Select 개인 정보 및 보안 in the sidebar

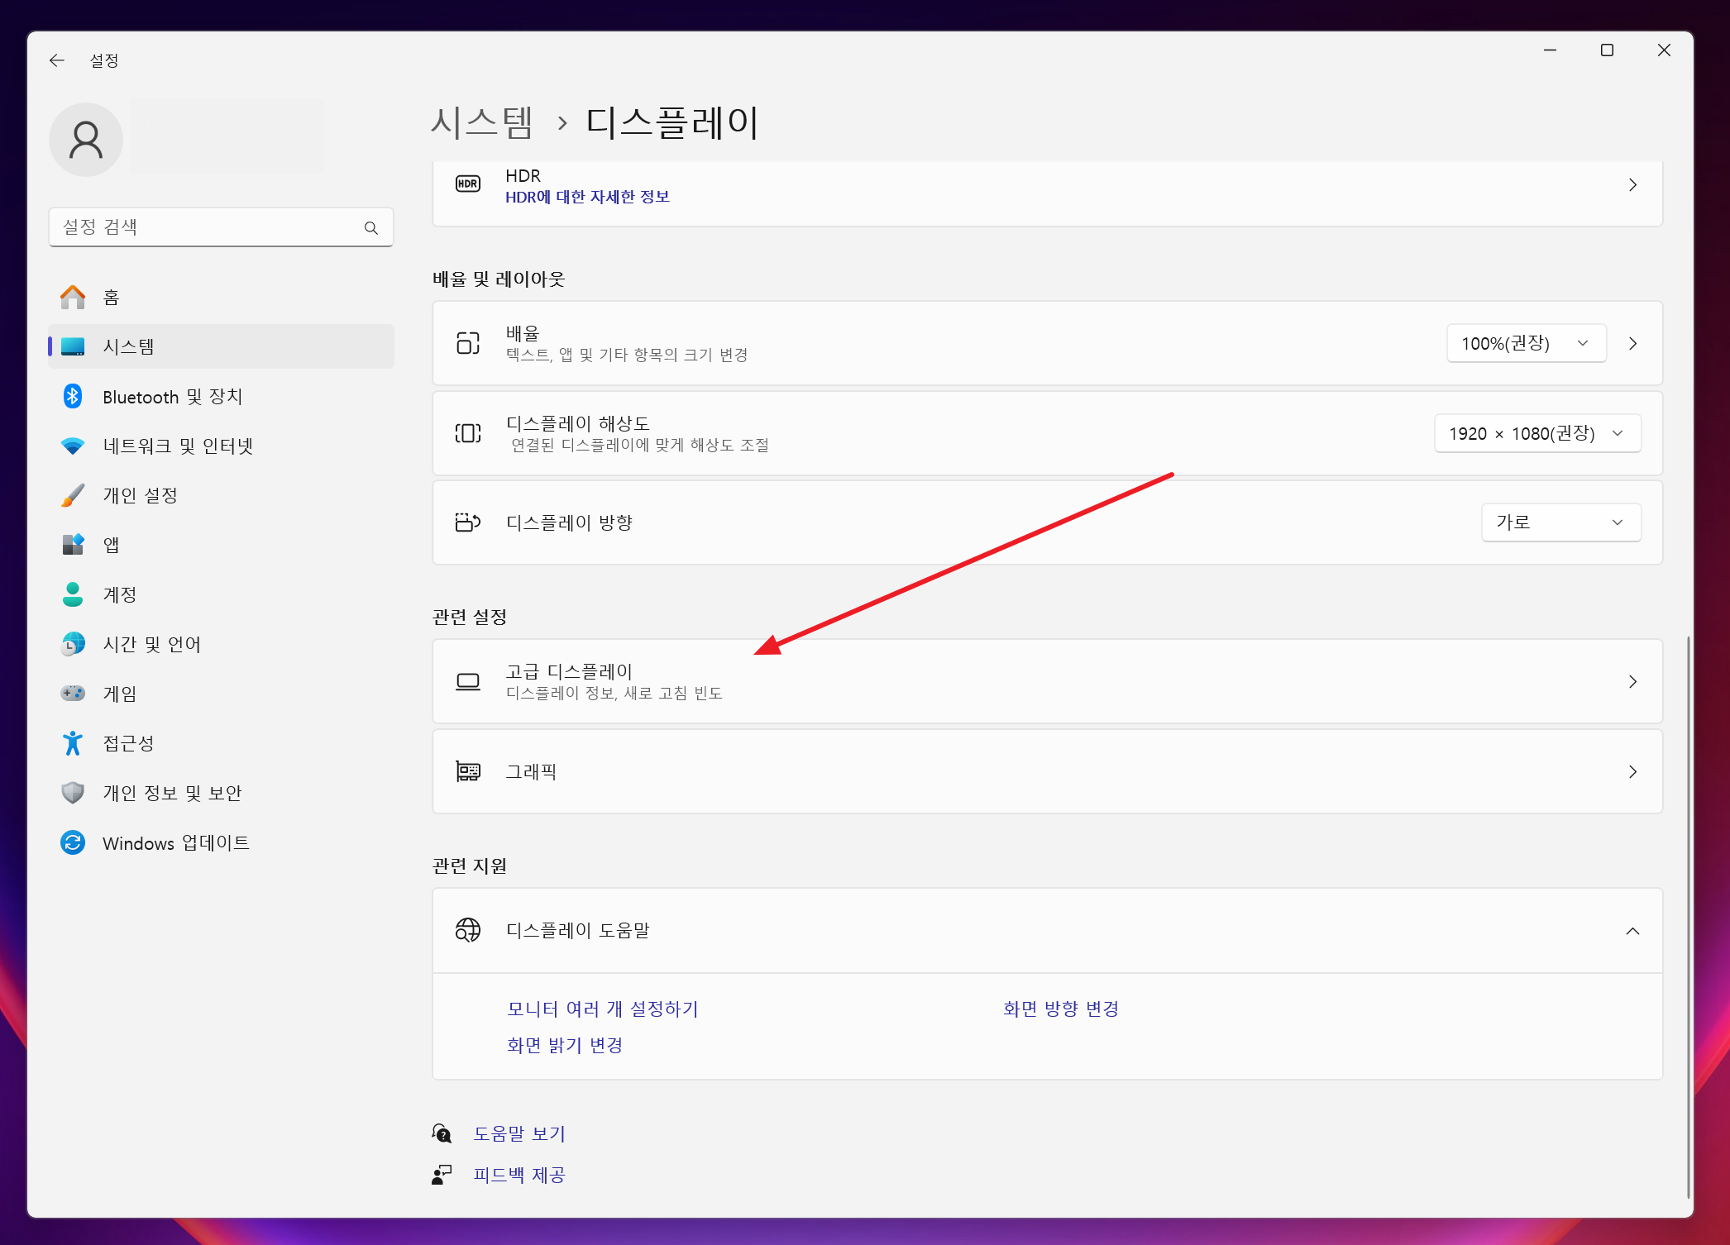click(172, 794)
